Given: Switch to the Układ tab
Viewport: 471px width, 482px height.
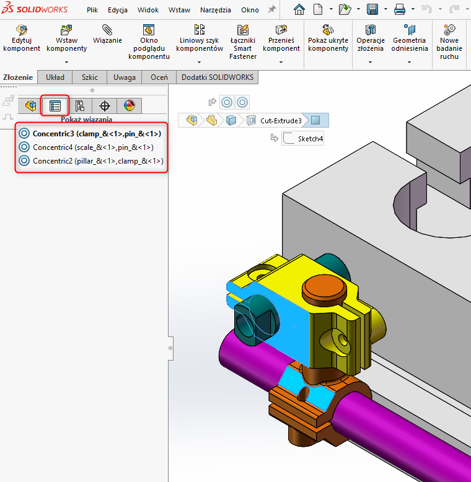Looking at the screenshot, I should point(55,77).
